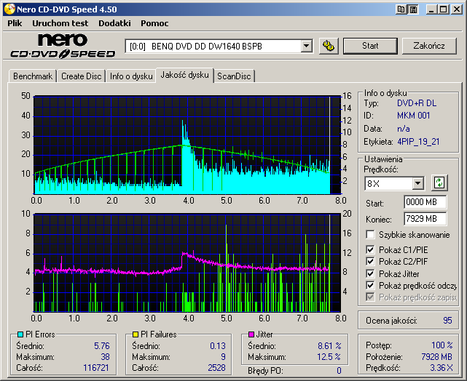
Task: Click the disc ID value MKM 001
Action: [414, 116]
